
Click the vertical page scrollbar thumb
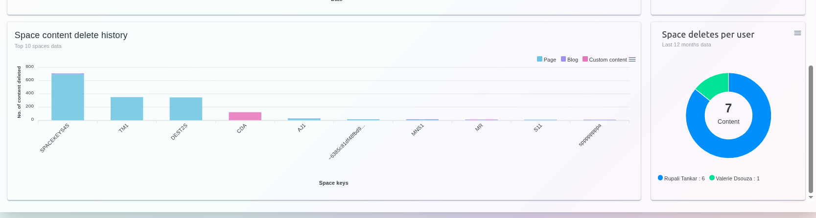(811, 129)
